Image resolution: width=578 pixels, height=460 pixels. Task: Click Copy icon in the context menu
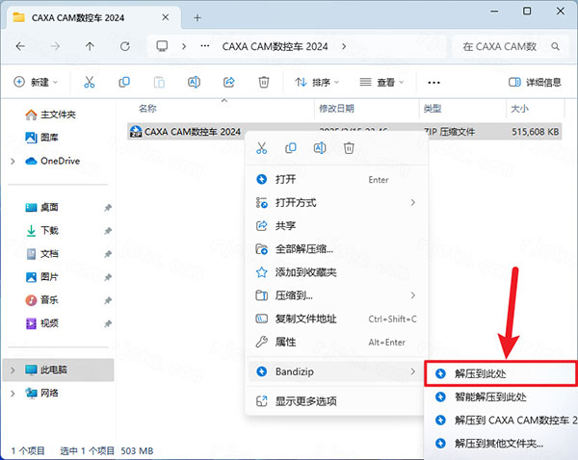pyautogui.click(x=291, y=148)
